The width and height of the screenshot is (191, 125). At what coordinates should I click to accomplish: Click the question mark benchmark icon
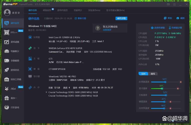[98, 28]
